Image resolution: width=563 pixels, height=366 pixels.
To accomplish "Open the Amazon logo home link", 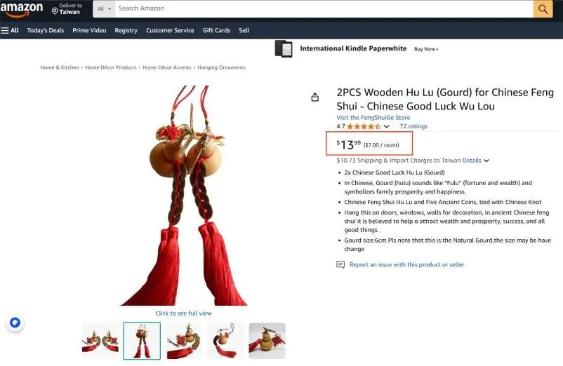I will click(22, 9).
